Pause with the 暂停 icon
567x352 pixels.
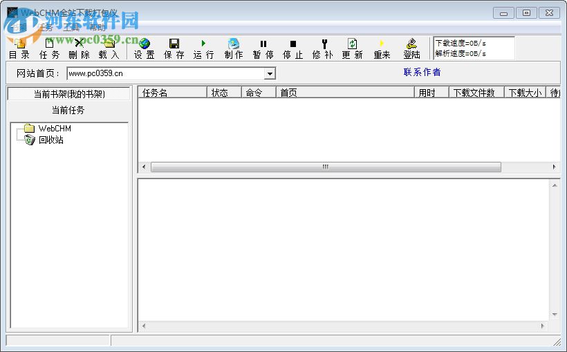(x=263, y=49)
